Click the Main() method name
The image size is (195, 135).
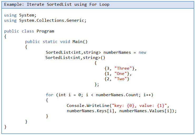(x=80, y=42)
